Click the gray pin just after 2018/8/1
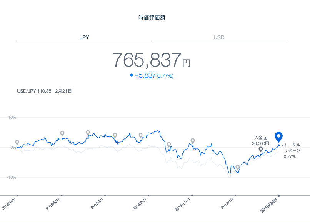The width and height of the screenshot is (310, 223). pos(115,135)
